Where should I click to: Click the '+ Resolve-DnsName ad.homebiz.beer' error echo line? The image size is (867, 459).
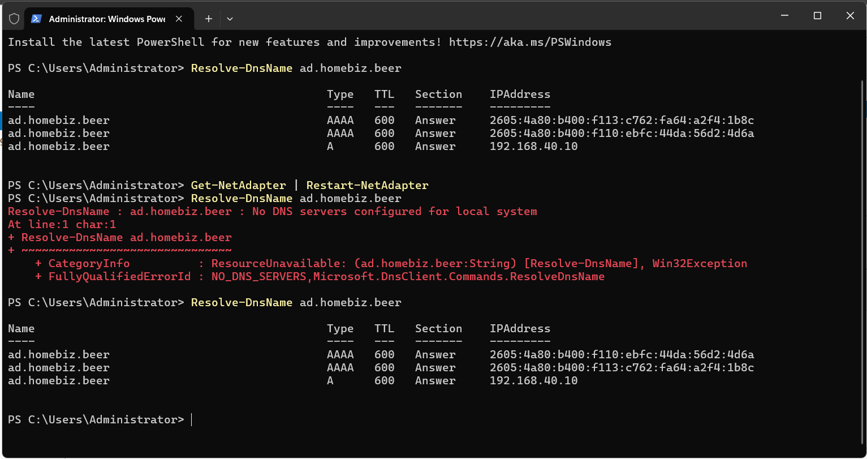[120, 237]
